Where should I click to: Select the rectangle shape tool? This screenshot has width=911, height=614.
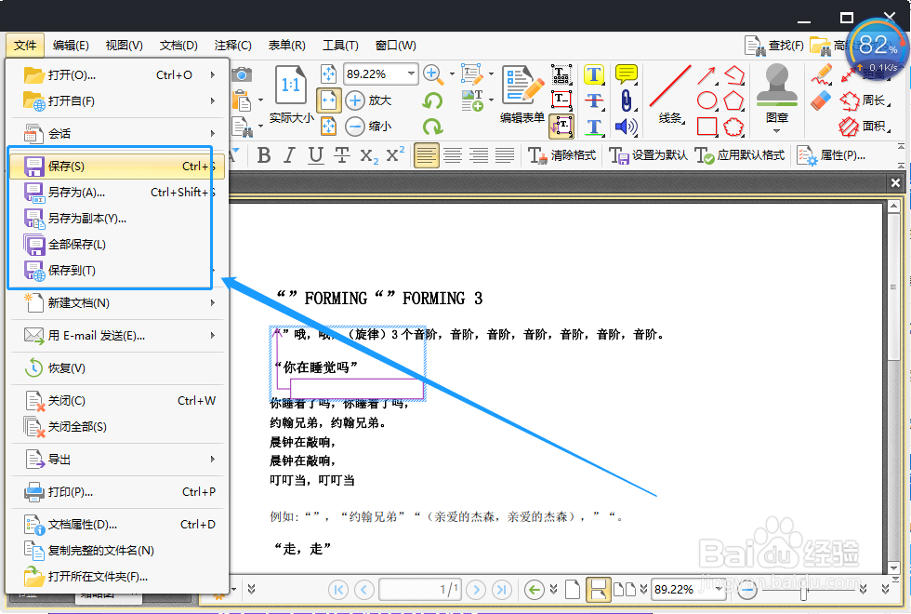pyautogui.click(x=706, y=127)
